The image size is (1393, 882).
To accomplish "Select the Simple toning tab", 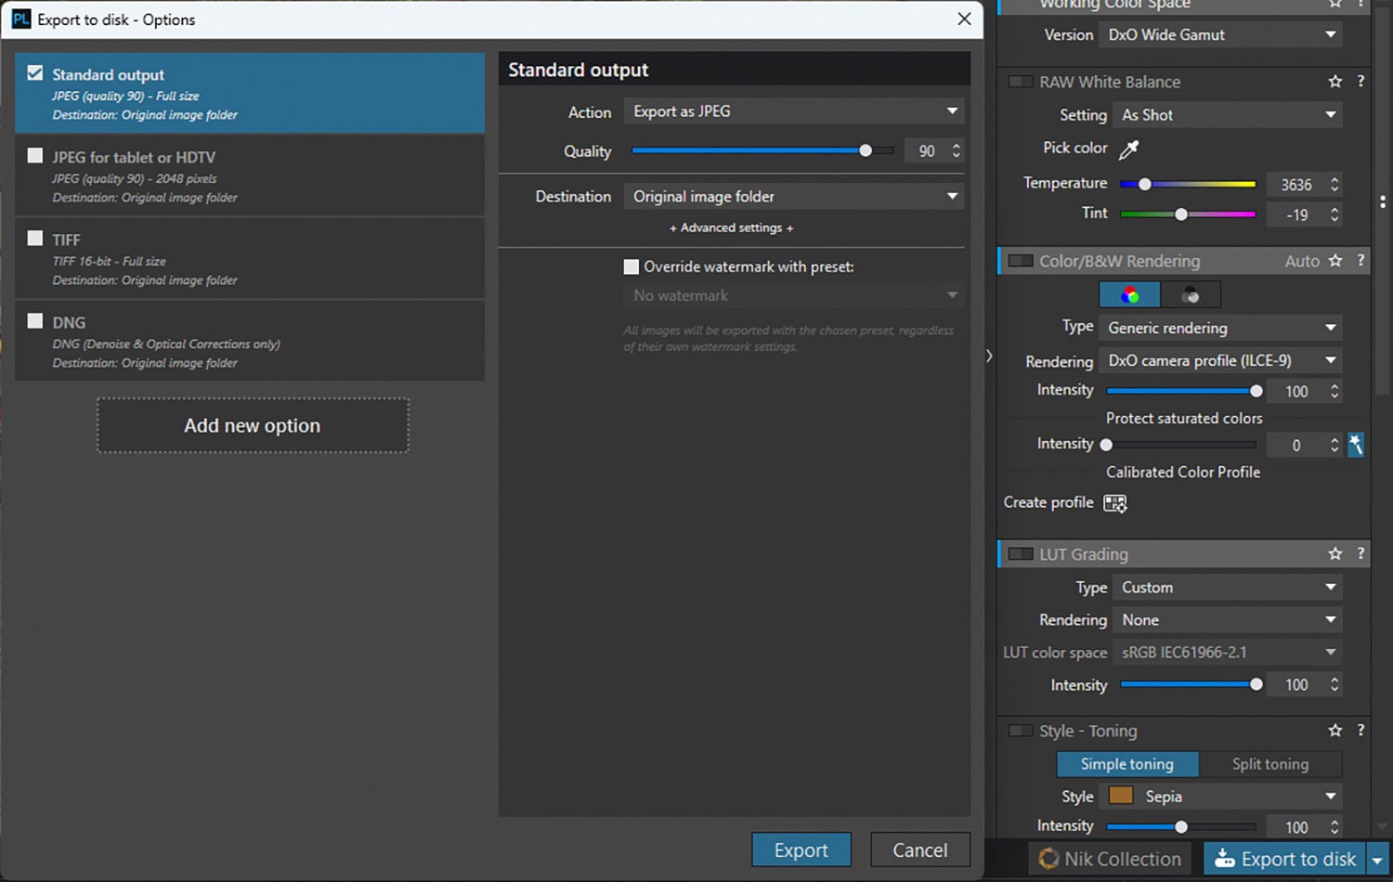I will (1126, 764).
